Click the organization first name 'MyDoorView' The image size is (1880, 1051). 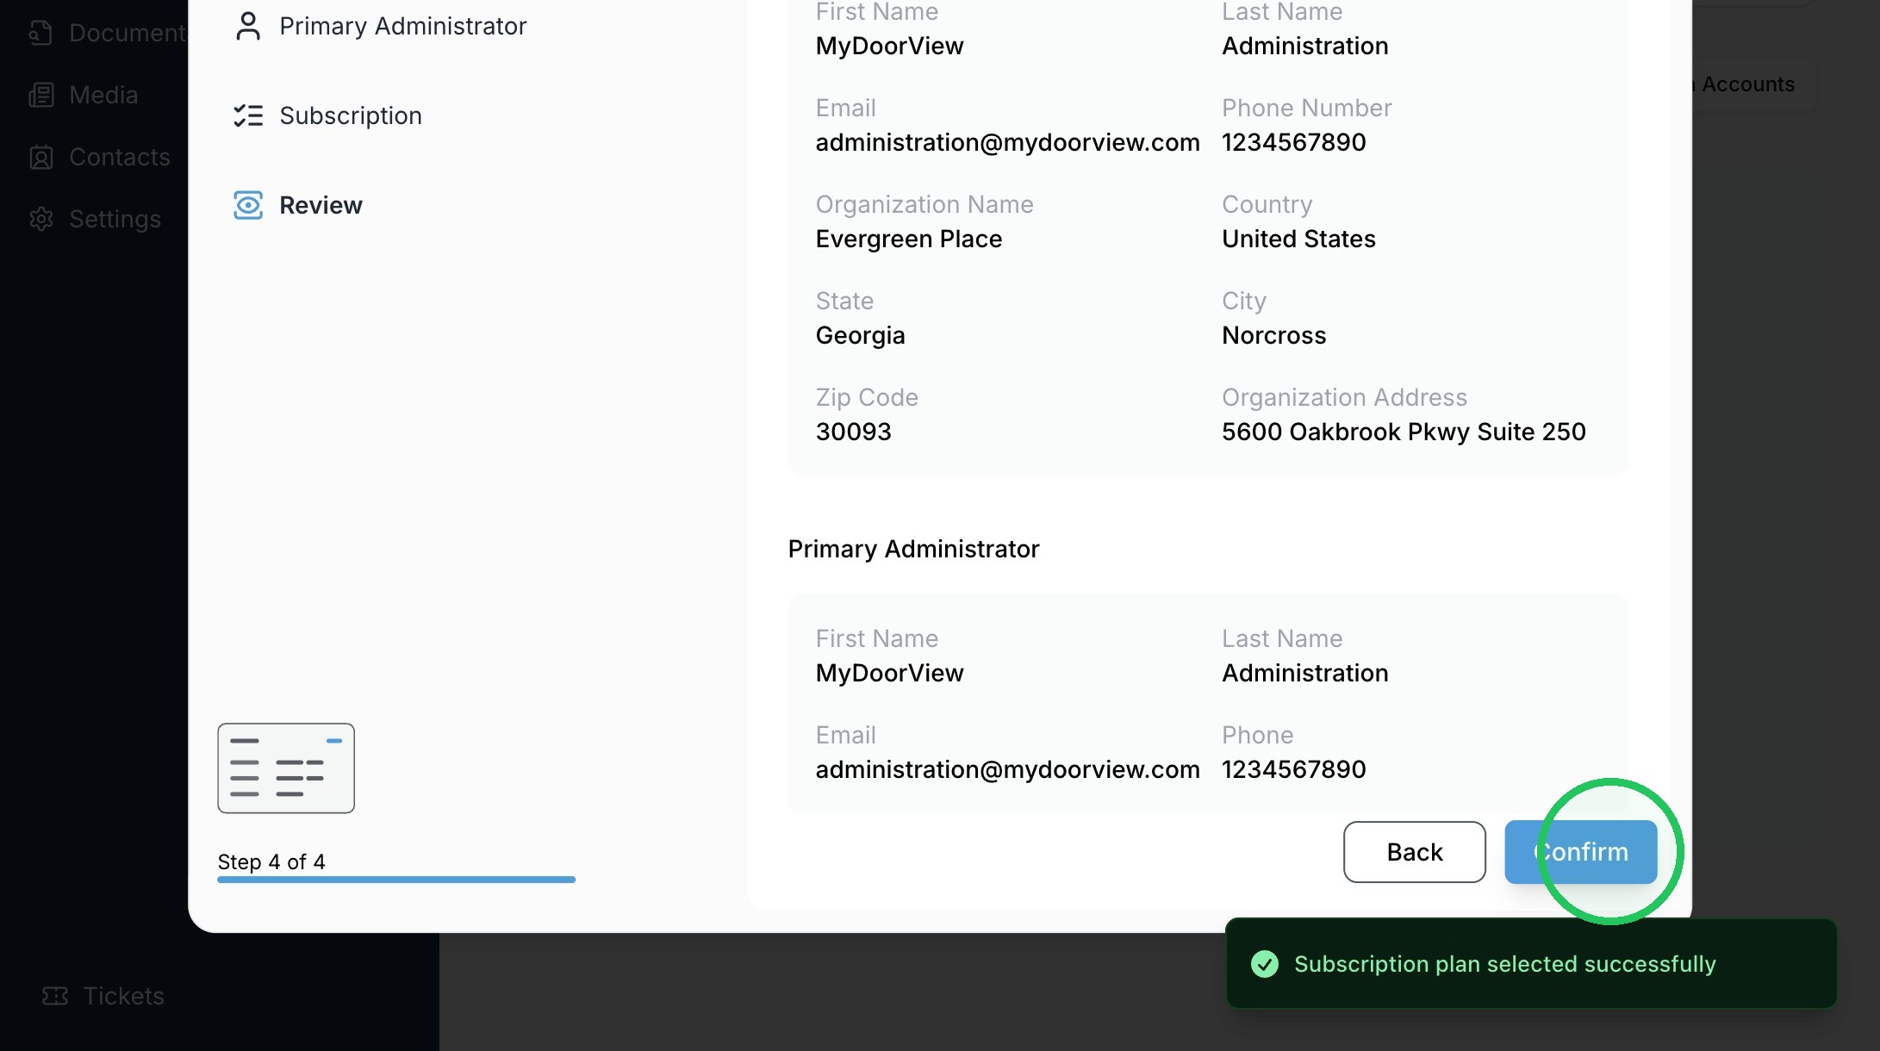click(x=890, y=46)
